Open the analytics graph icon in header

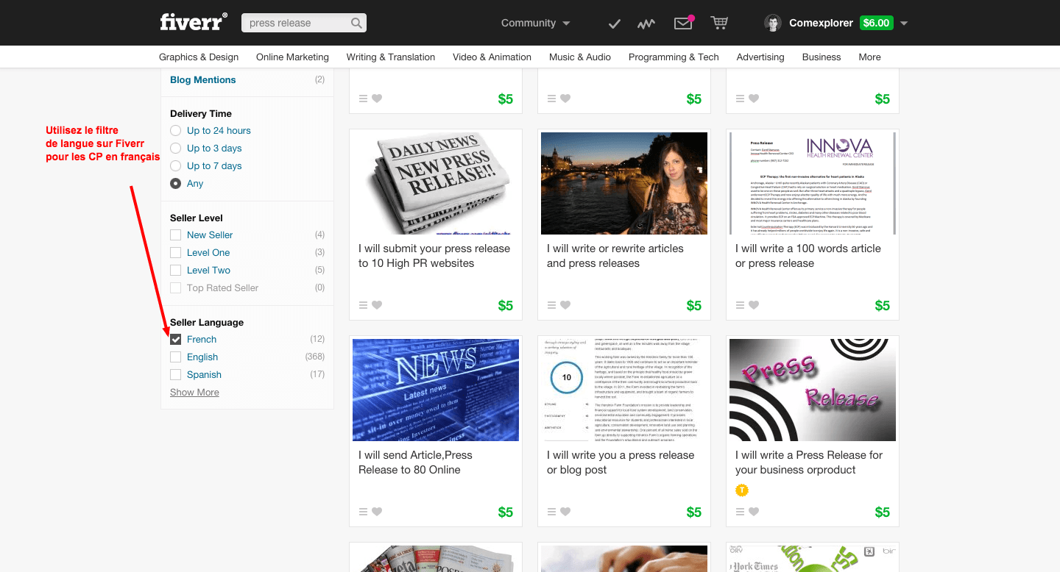click(x=646, y=24)
